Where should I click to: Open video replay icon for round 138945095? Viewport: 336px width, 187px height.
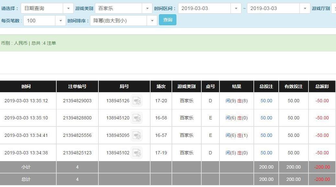(137, 136)
